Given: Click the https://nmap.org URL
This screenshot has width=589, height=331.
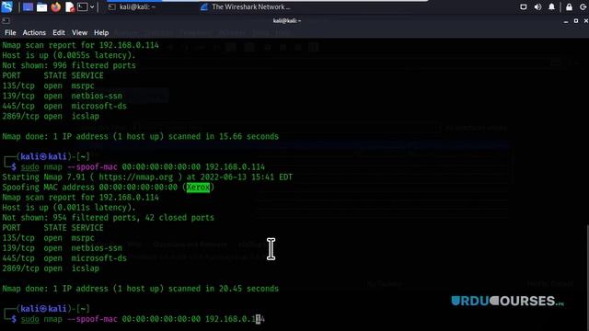Looking at the screenshot, I should [136, 177].
